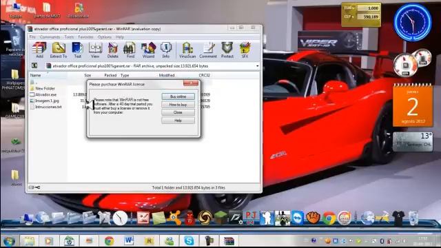Sort by the Type column header
The height and width of the screenshot is (248, 441).
point(125,75)
